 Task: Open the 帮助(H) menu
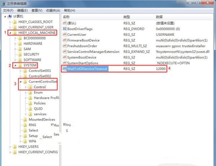tap(70, 11)
